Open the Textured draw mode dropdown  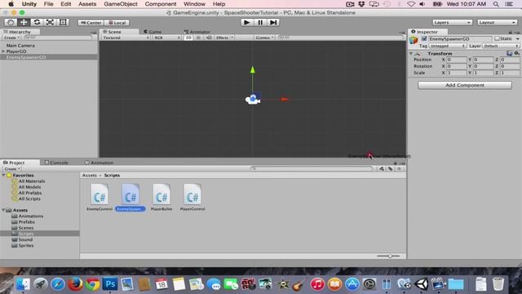(126, 38)
